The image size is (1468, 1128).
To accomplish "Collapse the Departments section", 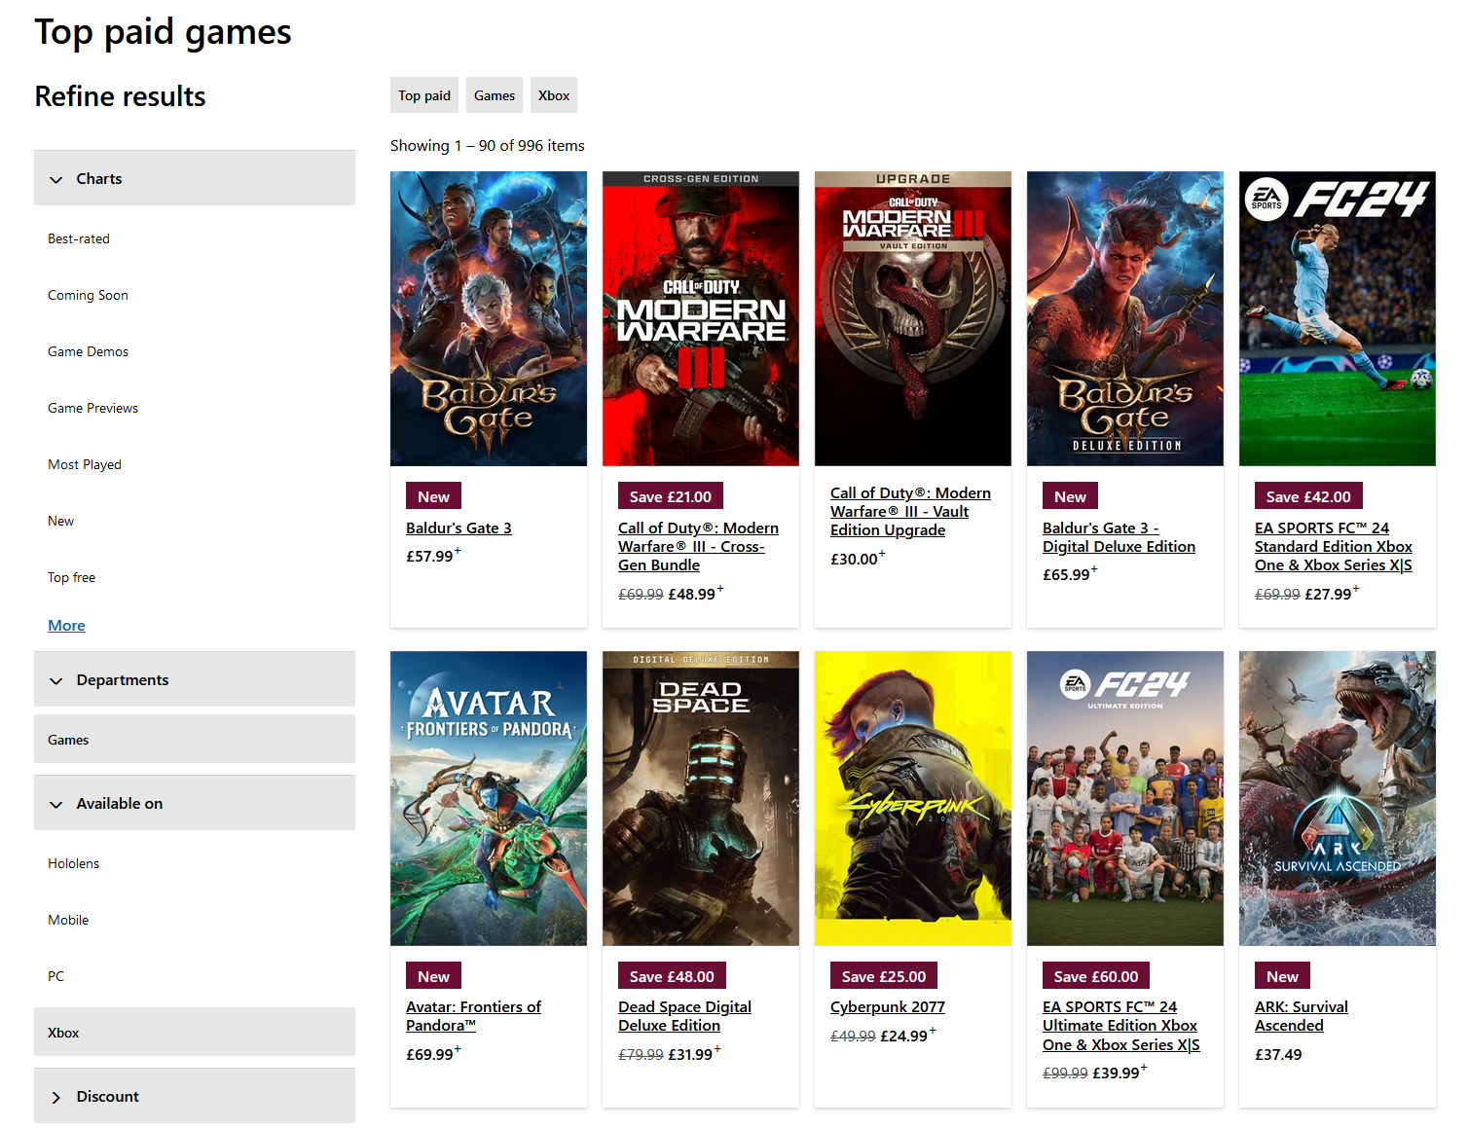I will (195, 679).
